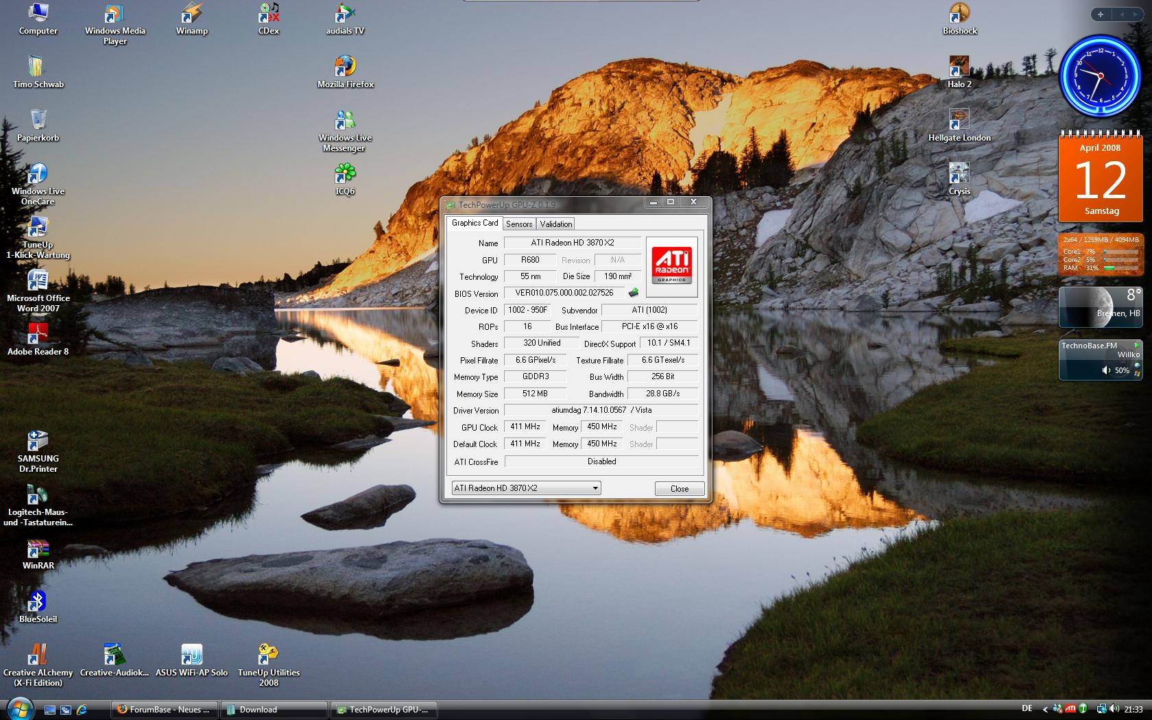This screenshot has width=1152, height=720.
Task: Select the CDex desktop icon
Action: click(269, 19)
